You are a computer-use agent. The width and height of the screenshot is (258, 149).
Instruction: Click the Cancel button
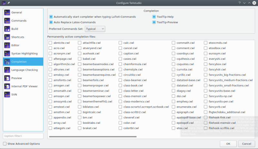click(246, 144)
